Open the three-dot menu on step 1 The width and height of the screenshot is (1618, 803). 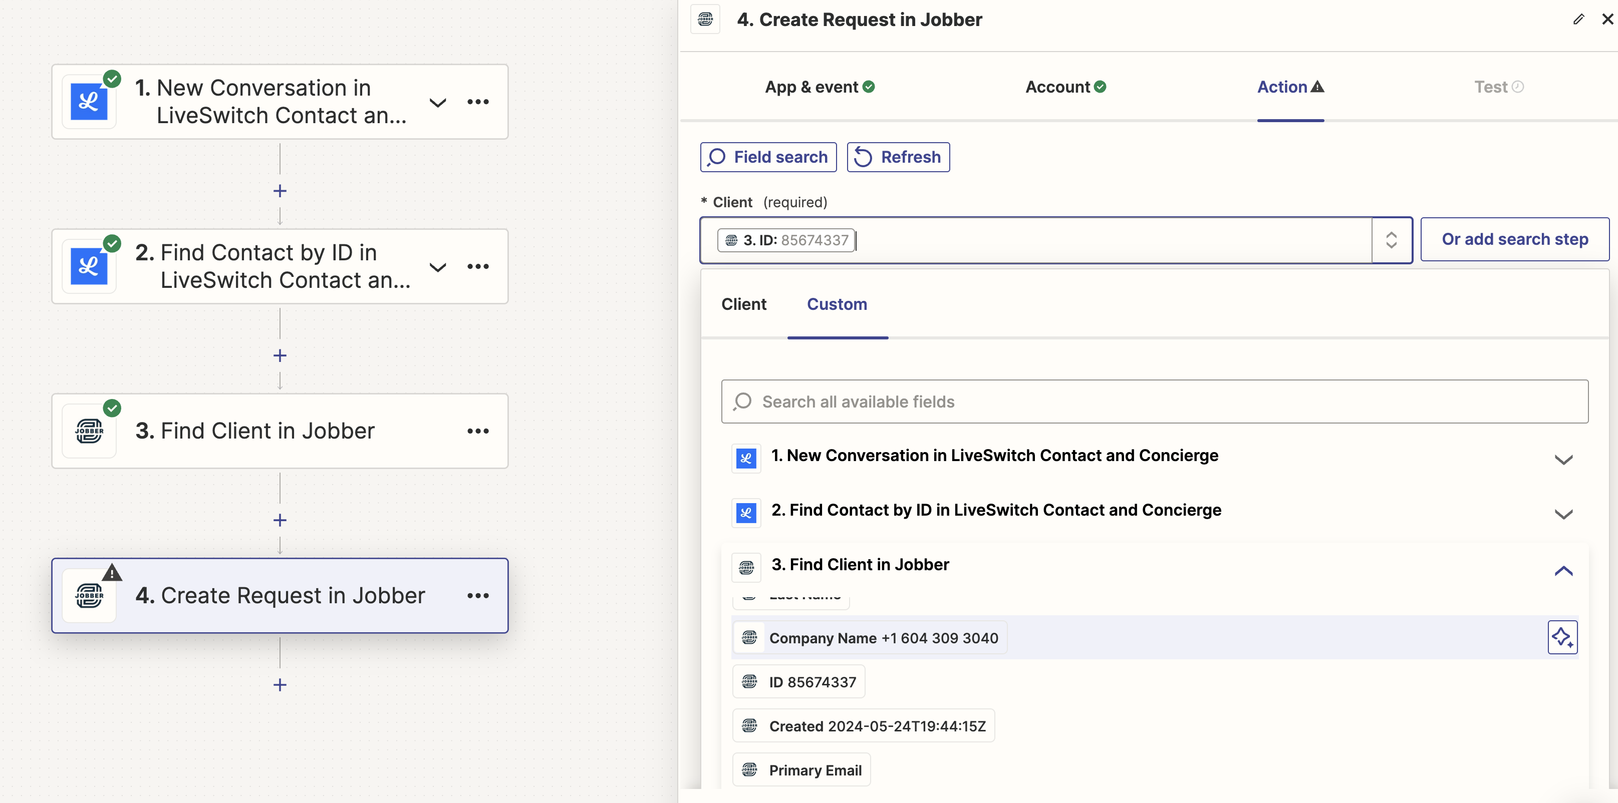click(x=478, y=102)
